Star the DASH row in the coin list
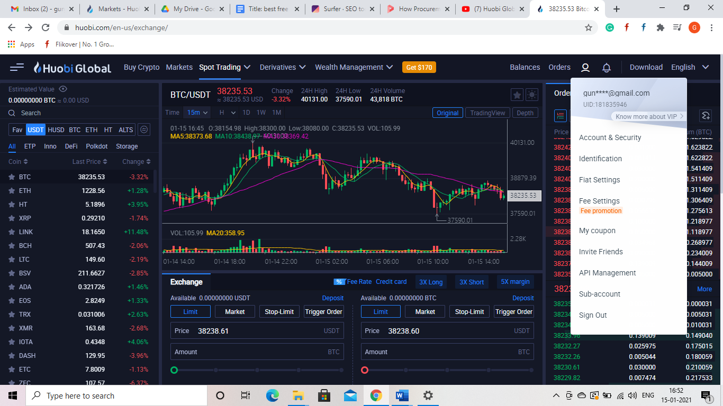Screen dimensions: 723x406 pos(11,356)
